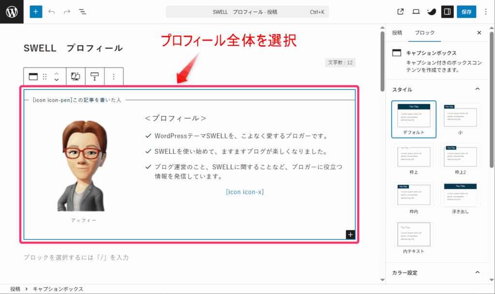
Task: Select the デフォルト caption box style
Action: (414, 120)
